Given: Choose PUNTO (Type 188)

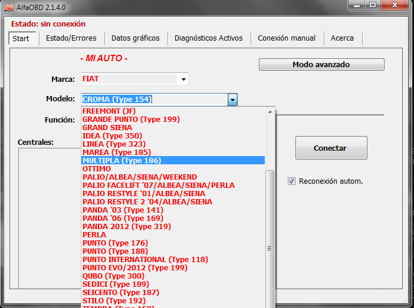Looking at the screenshot, I should pos(173,251).
